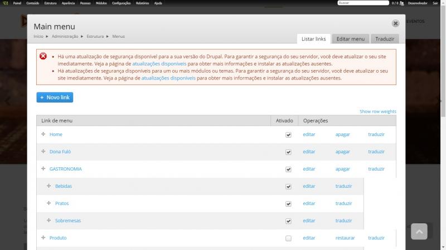Disable the Pratos Ativado checkbox
Image resolution: width=446 pixels, height=250 pixels.
(x=288, y=204)
